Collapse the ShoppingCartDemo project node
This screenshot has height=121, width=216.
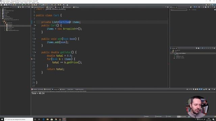1,18
